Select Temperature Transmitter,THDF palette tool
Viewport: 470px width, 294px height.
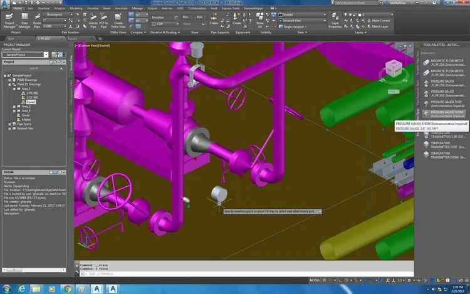[x=444, y=145]
